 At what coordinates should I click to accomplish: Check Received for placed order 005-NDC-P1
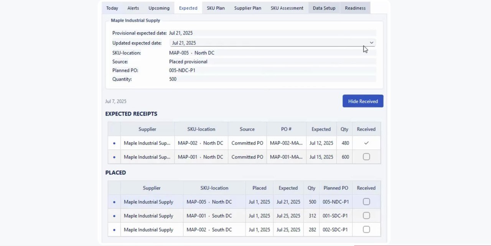[366, 202]
